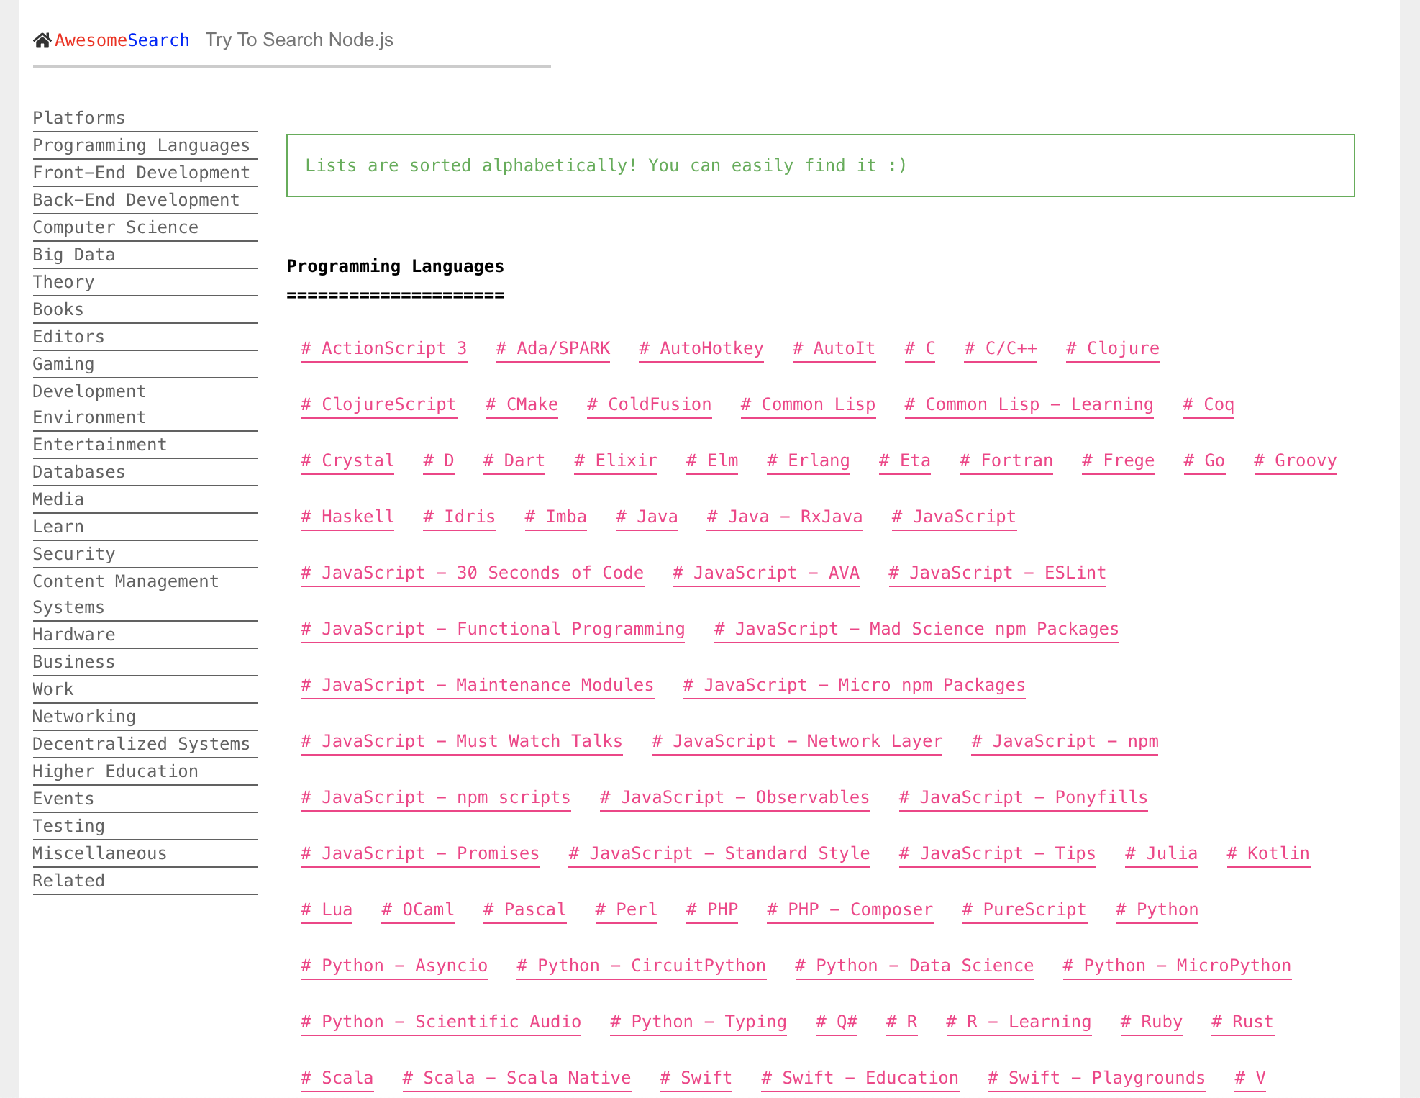The image size is (1420, 1098).
Task: Select the Platforms category in sidebar
Action: pos(79,117)
